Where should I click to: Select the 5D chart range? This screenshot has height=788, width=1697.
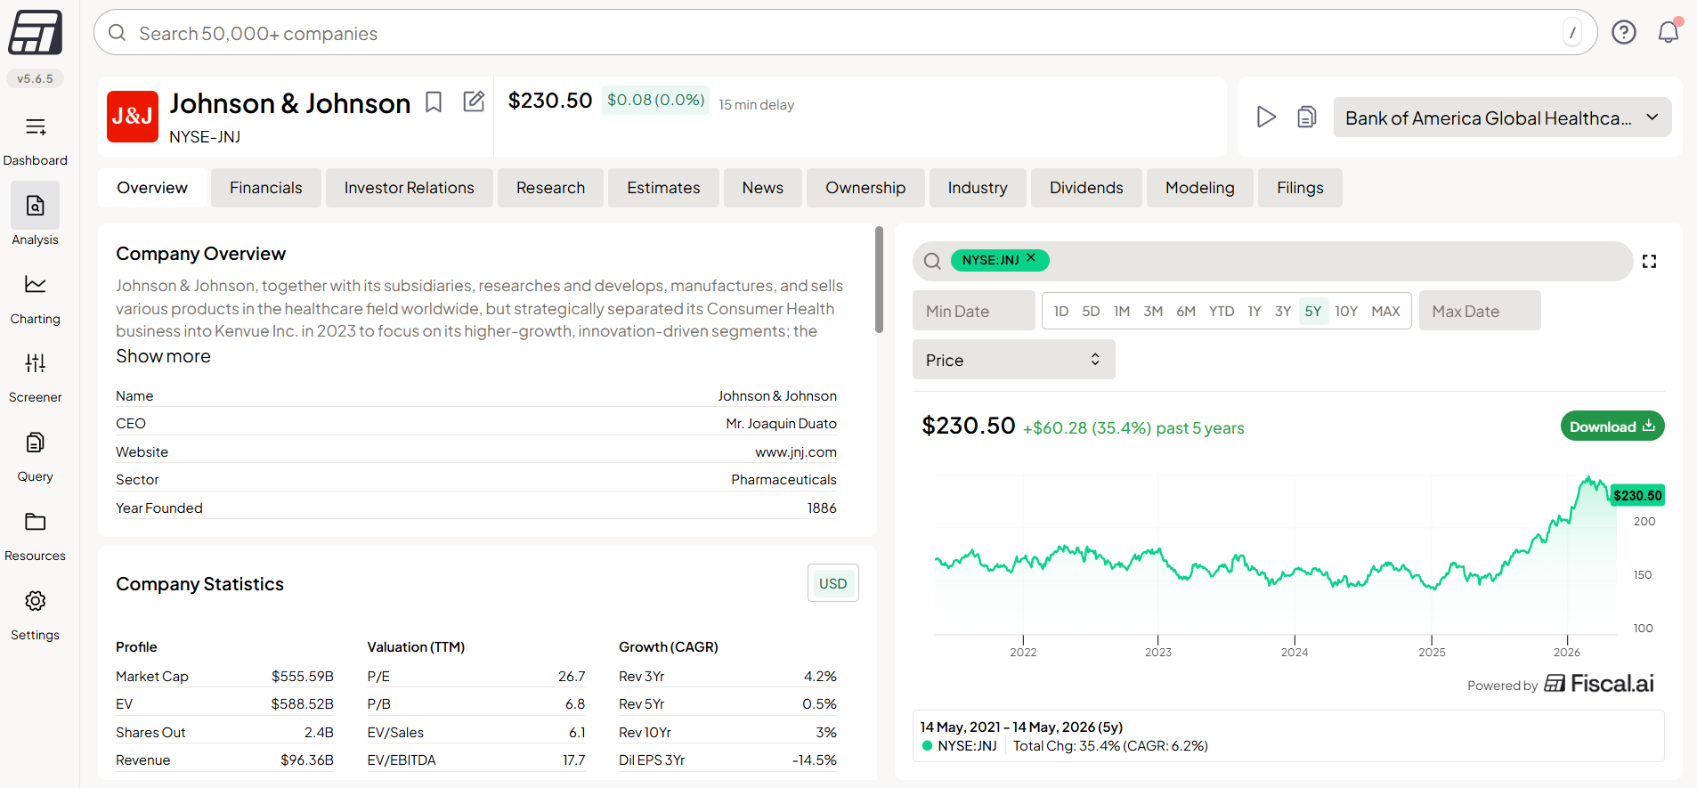point(1091,312)
